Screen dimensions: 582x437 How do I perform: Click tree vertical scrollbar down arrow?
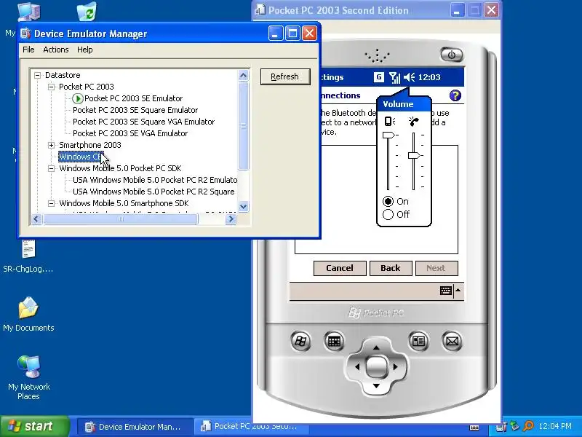point(243,206)
